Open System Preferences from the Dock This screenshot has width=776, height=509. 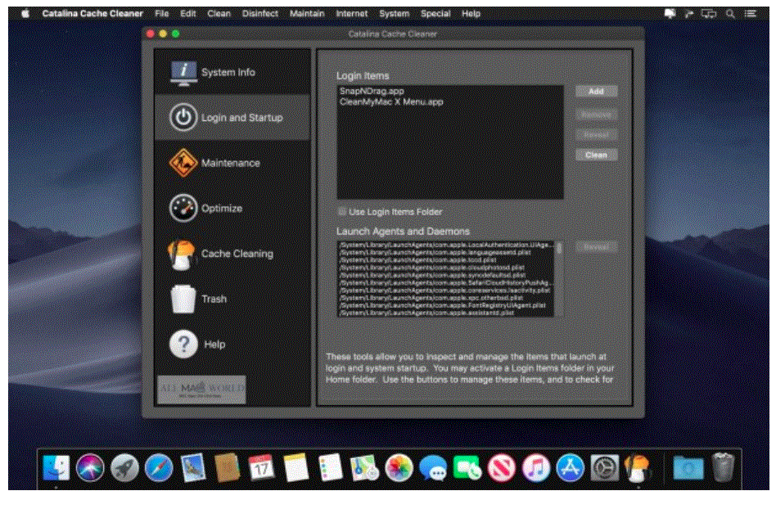coord(604,467)
